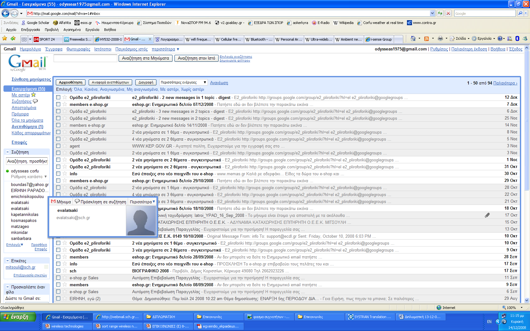The image size is (530, 331).
Task: Switch to i-sense Group tab
Action: coord(379,39)
